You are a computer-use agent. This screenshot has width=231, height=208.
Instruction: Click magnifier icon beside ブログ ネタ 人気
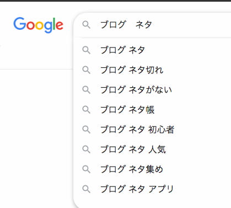(86, 150)
